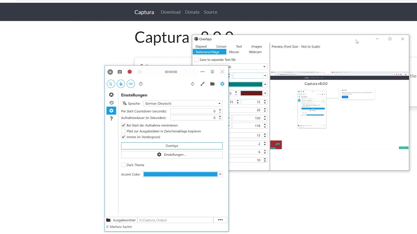The image size is (417, 234).
Task: Select the highlighted gear icon in the sidebar
Action: point(111,111)
